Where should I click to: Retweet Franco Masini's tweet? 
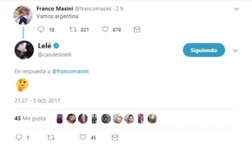pos(72,29)
